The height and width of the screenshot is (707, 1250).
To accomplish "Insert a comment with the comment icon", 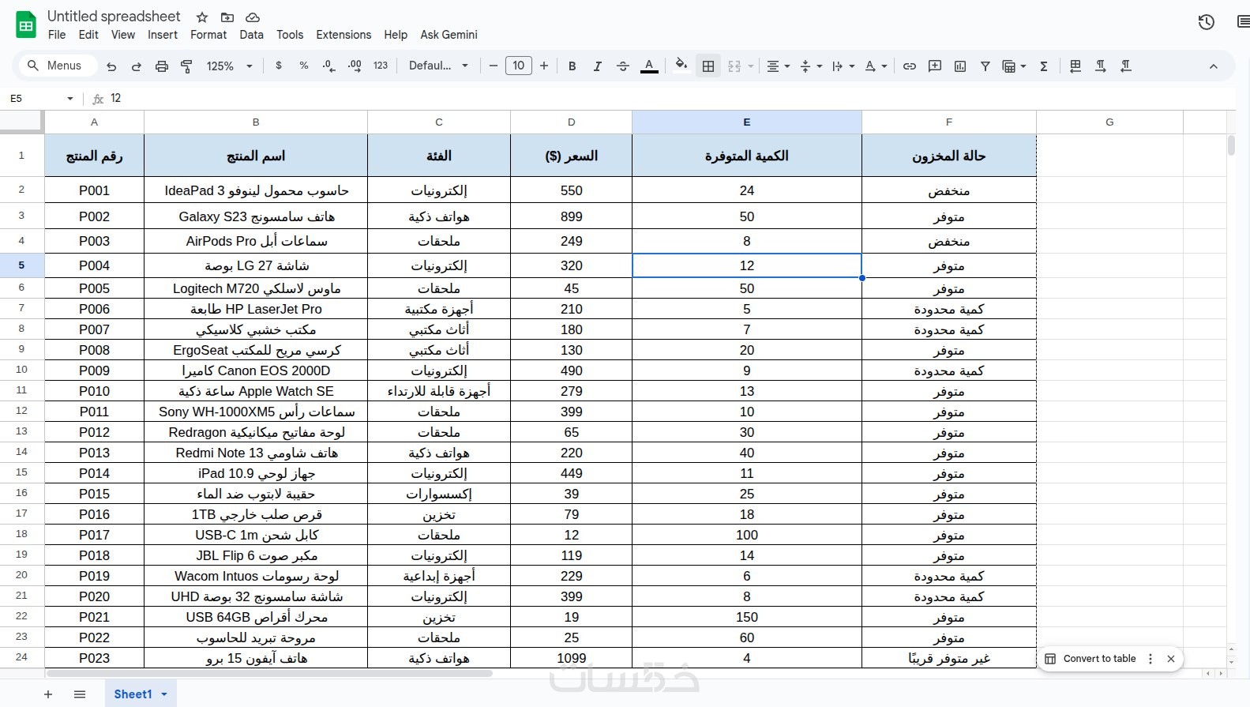I will pos(935,66).
